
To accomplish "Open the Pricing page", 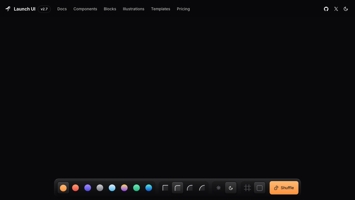I will tap(183, 9).
